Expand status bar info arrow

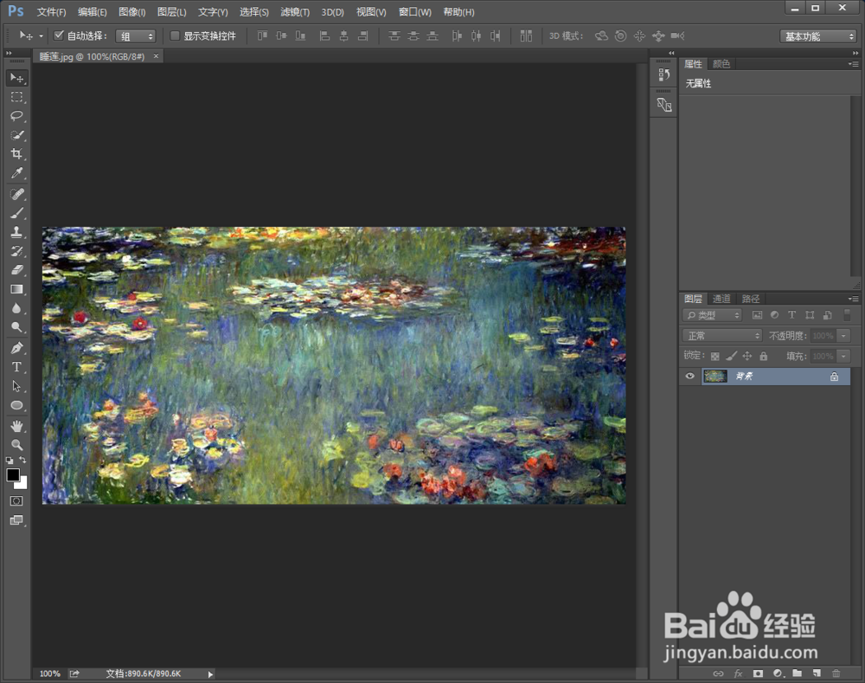tap(210, 674)
